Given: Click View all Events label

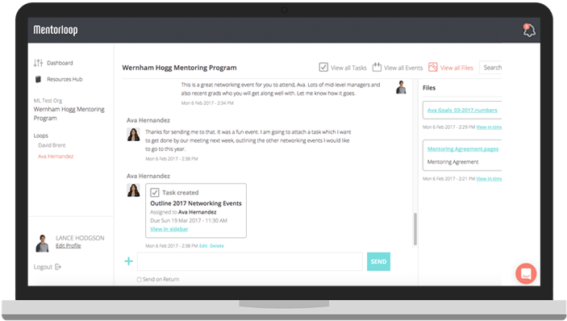Looking at the screenshot, I should tap(403, 68).
